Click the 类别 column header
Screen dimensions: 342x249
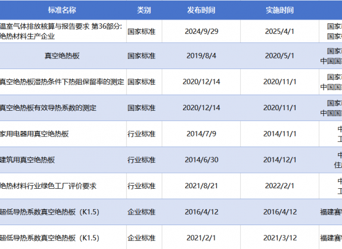(x=144, y=10)
